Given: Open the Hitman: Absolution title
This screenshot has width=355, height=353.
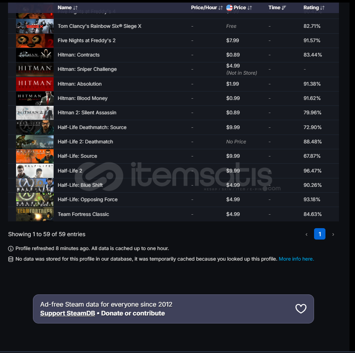Looking at the screenshot, I should coord(79,84).
